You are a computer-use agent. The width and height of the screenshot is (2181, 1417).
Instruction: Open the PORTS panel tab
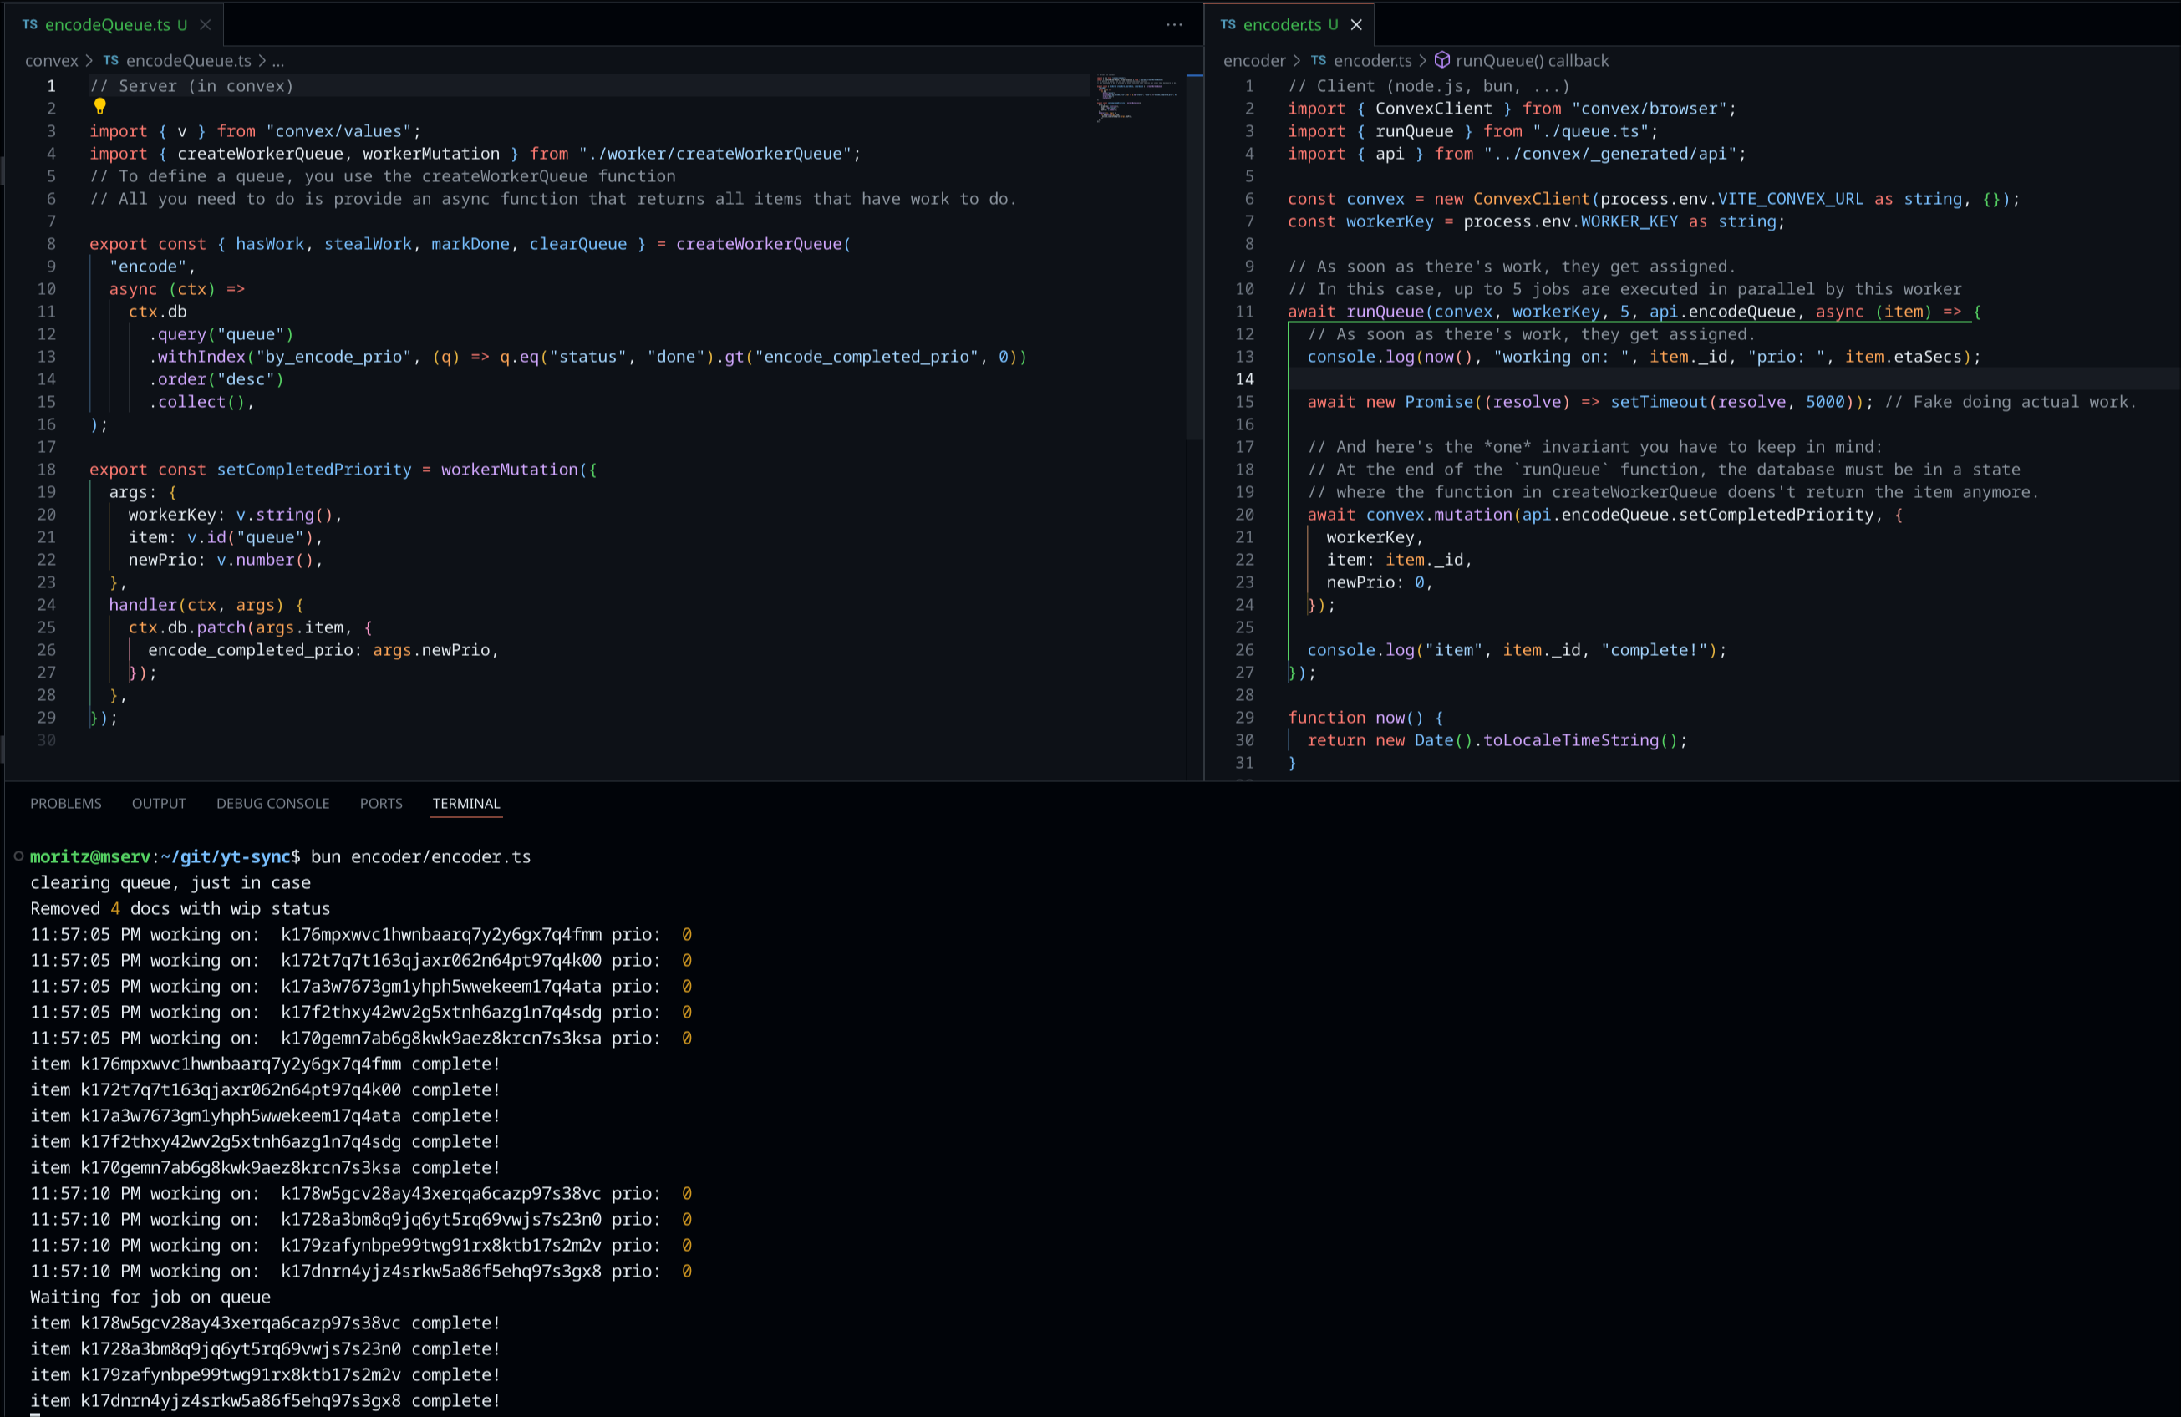[380, 803]
